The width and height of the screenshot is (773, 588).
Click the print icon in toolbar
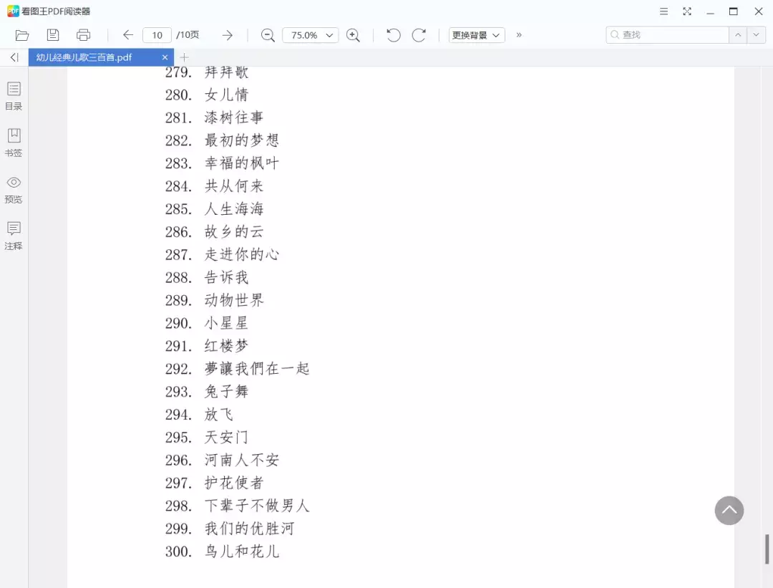click(84, 35)
